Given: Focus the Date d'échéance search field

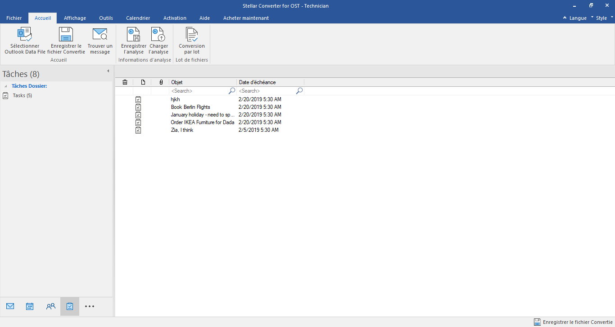Looking at the screenshot, I should (266, 91).
